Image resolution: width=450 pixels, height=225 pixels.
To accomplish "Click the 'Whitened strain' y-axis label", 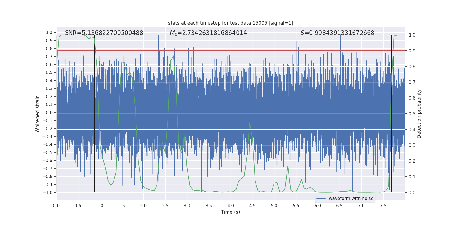I will 37,114.
